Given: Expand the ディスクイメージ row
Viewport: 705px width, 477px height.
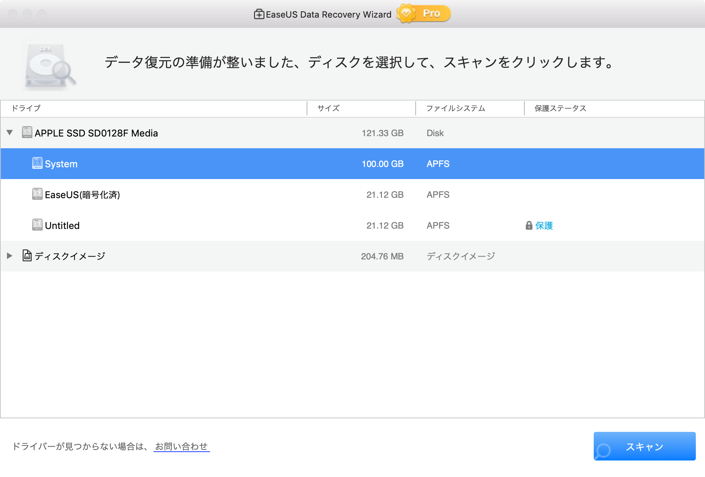Looking at the screenshot, I should click(10, 256).
